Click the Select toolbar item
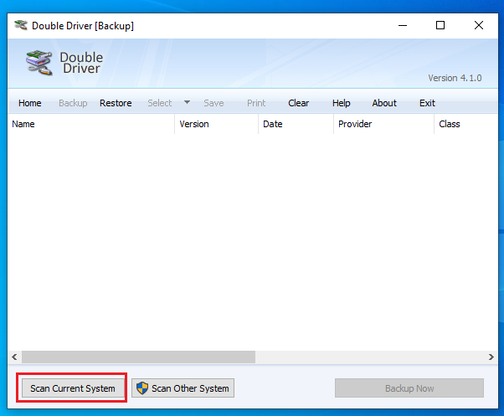 (x=160, y=103)
